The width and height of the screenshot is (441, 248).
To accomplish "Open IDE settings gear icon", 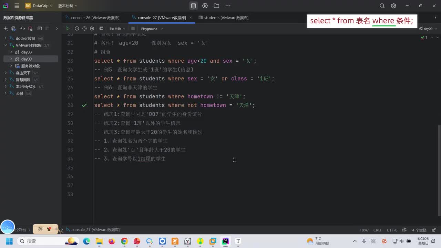I will click(x=393, y=6).
